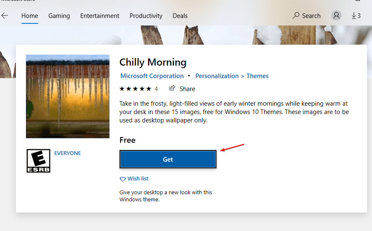Click the Get button
Image resolution: width=372 pixels, height=231 pixels.
[x=168, y=159]
